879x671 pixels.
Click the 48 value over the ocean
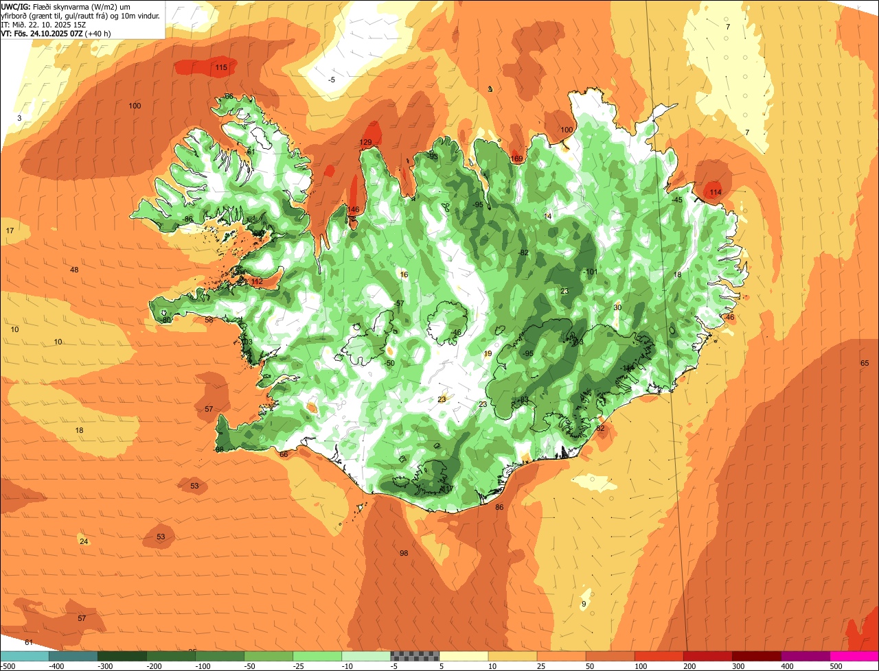(x=74, y=270)
